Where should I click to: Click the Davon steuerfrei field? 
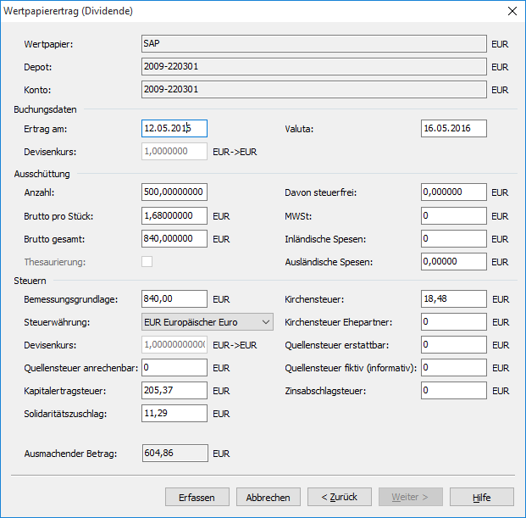click(x=453, y=193)
